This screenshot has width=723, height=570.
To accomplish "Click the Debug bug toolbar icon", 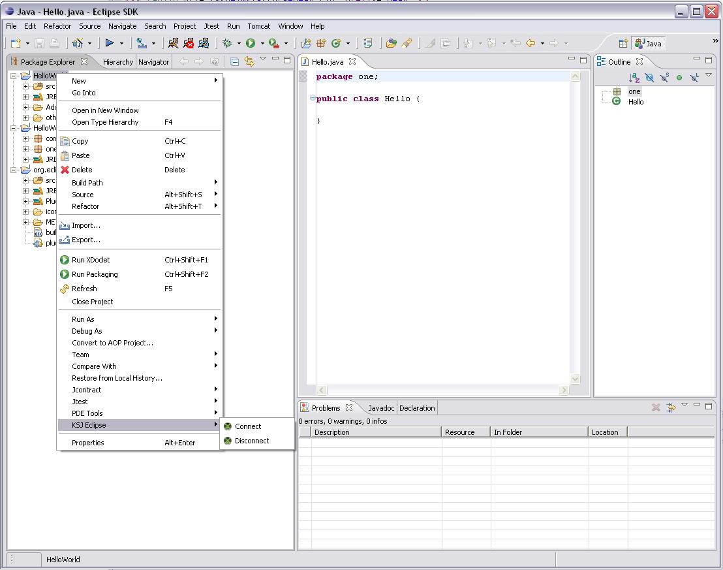I will point(227,43).
